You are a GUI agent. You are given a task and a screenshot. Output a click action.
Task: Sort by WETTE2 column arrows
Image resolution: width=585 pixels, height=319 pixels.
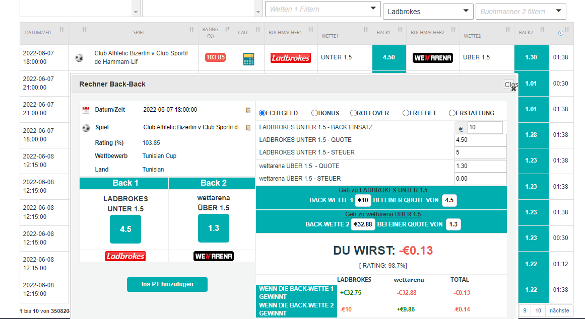tap(508, 30)
